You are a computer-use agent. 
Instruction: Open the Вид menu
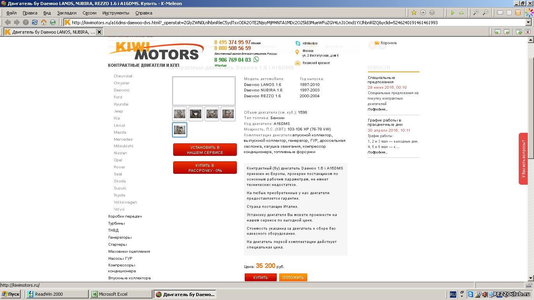47,13
